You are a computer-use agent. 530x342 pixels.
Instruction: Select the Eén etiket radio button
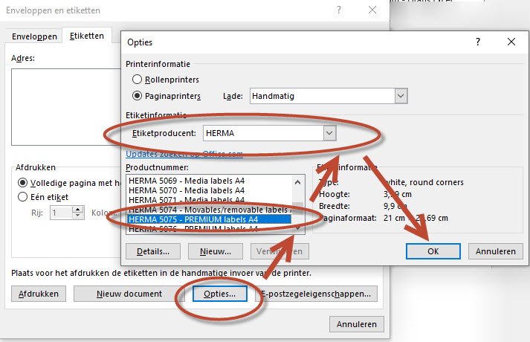[24, 197]
